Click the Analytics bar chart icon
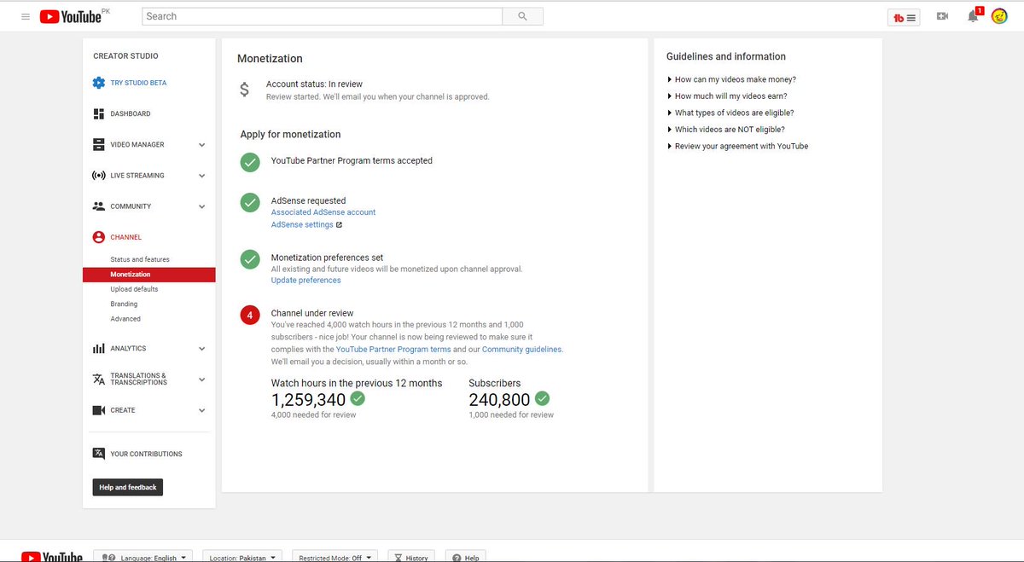The height and width of the screenshot is (562, 1024). pos(99,349)
